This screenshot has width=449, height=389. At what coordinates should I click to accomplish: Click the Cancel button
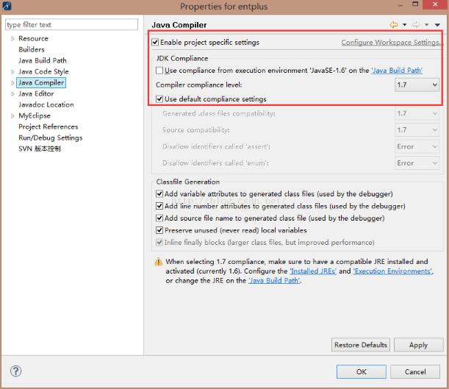pyautogui.click(x=415, y=372)
